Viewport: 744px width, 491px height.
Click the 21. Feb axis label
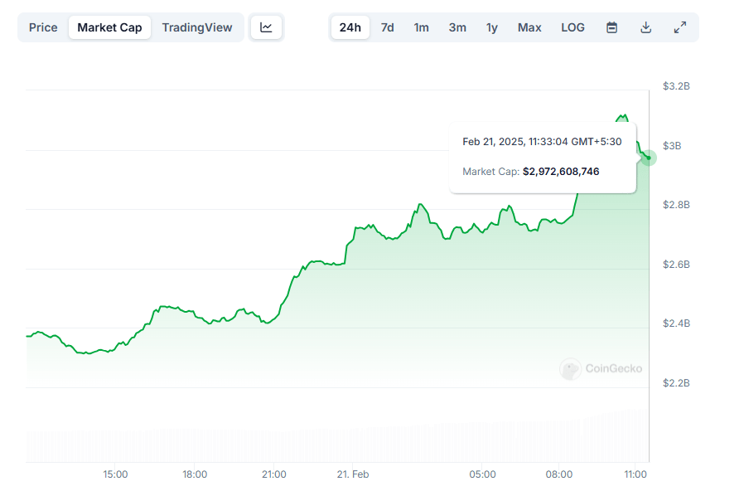[352, 474]
